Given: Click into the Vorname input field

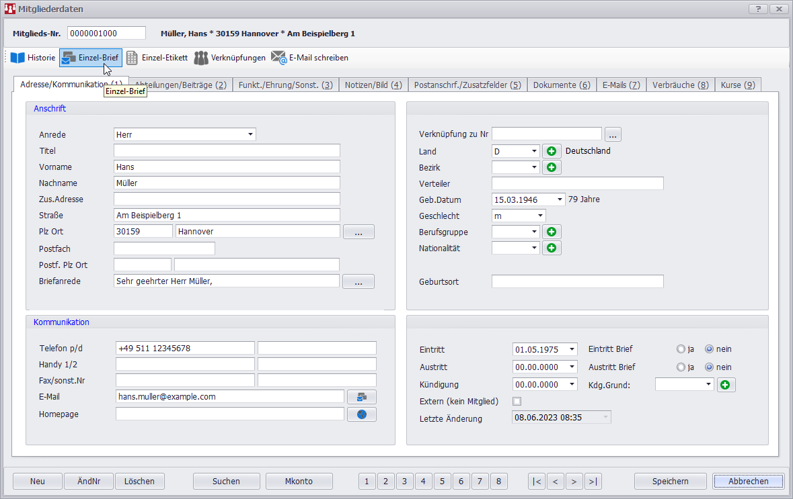Looking at the screenshot, I should (227, 167).
